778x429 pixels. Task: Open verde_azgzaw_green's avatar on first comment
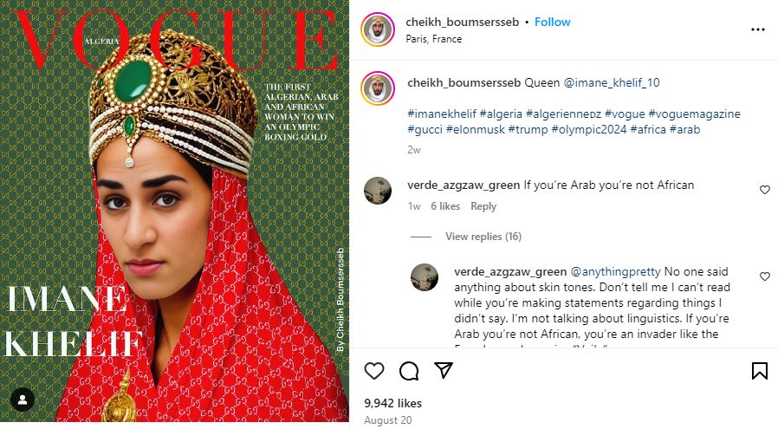377,191
